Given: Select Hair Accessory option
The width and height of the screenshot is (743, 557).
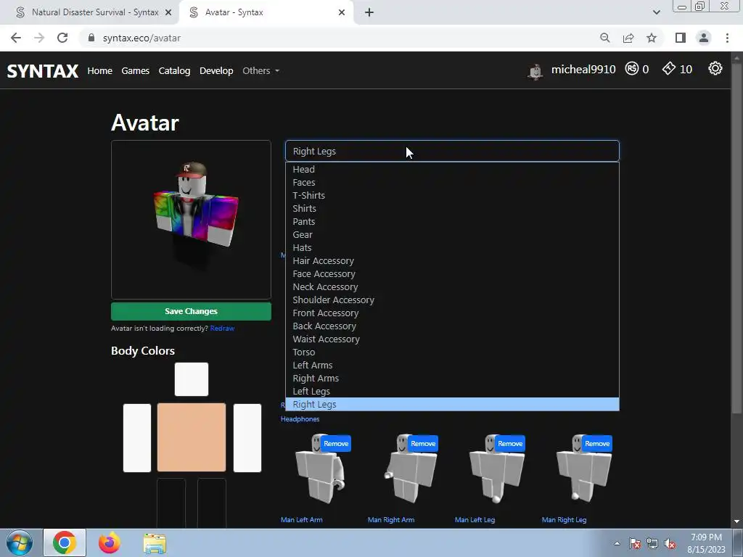Looking at the screenshot, I should (x=452, y=260).
